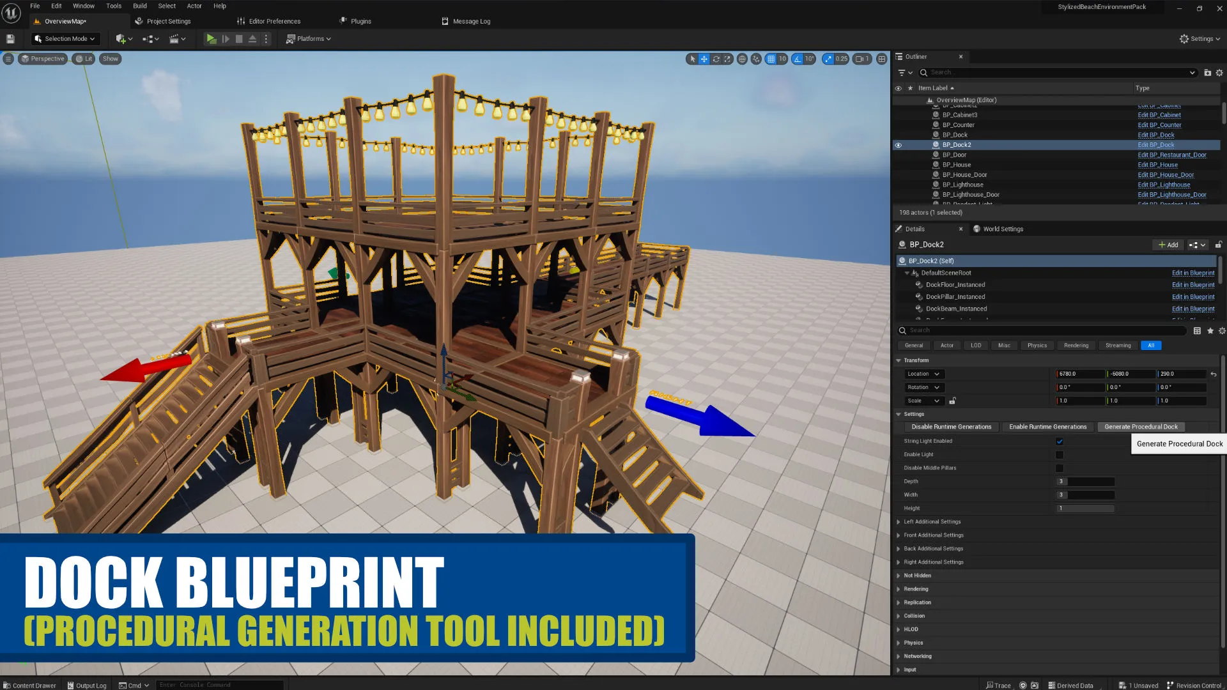Select BP_House in the Outliner
The width and height of the screenshot is (1227, 690).
(x=956, y=165)
